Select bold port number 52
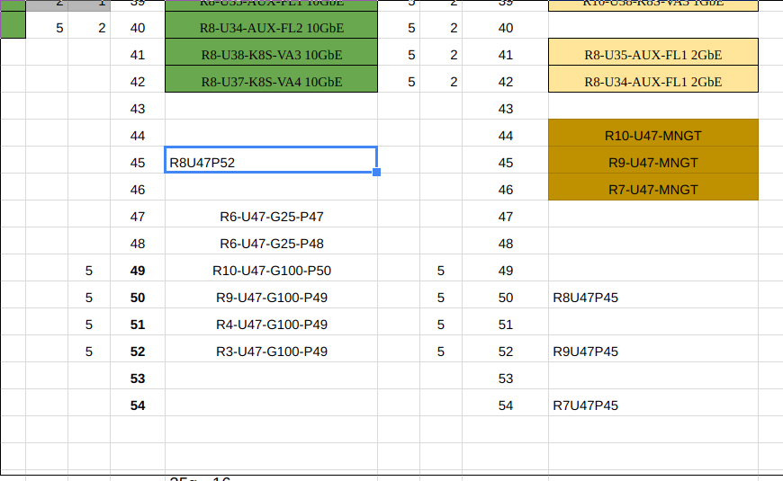The height and width of the screenshot is (481, 783). (x=138, y=352)
